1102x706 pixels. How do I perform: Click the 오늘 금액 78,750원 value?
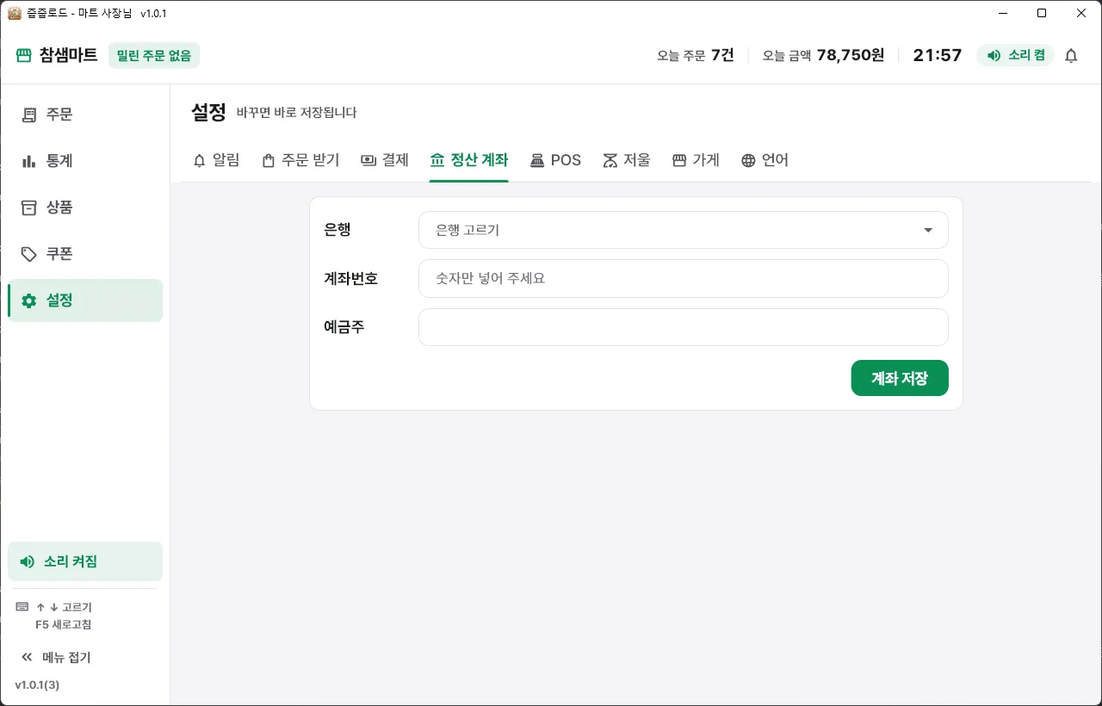pos(824,55)
